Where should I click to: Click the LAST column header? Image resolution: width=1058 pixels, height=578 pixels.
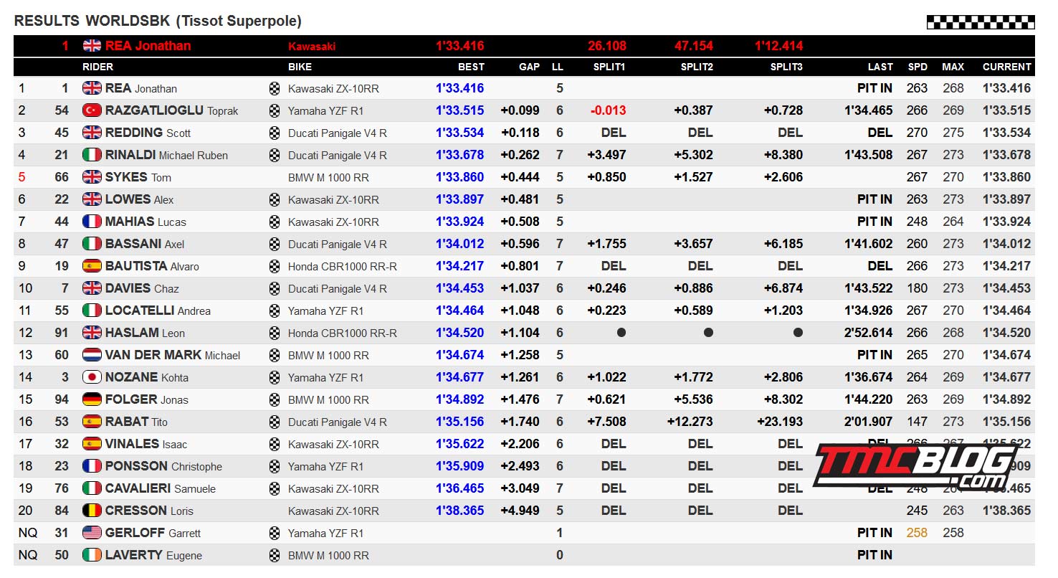click(880, 67)
